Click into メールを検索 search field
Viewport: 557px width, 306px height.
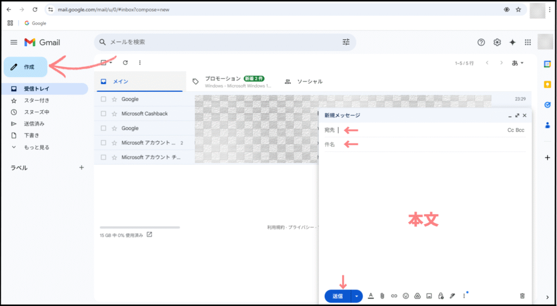pos(224,42)
